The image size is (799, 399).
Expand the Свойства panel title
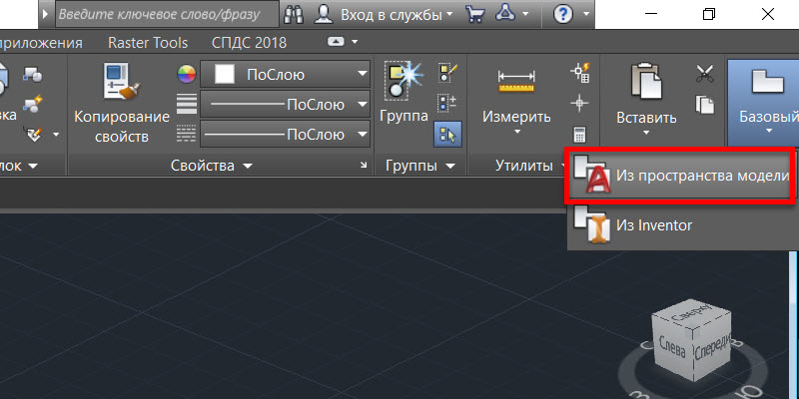tap(211, 166)
